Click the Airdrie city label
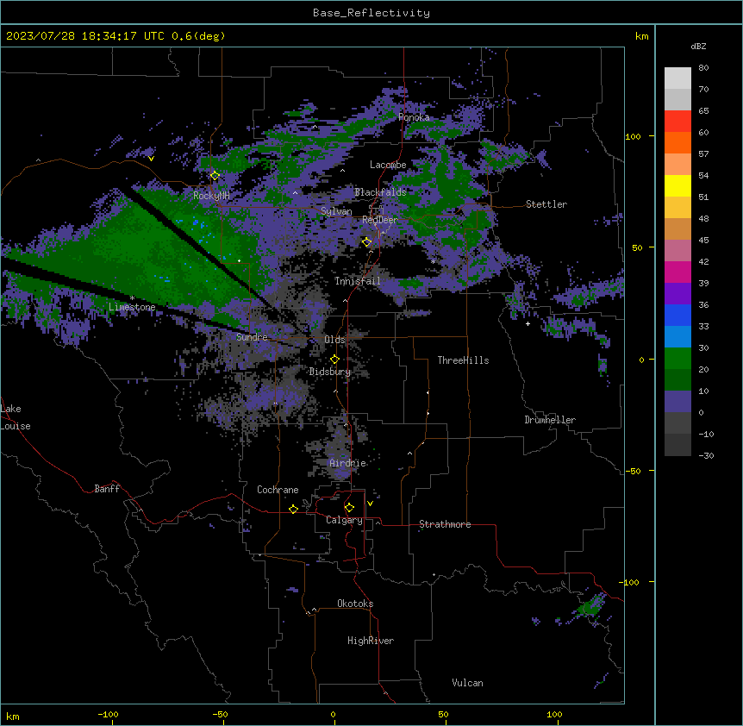743x726 pixels. 348,463
